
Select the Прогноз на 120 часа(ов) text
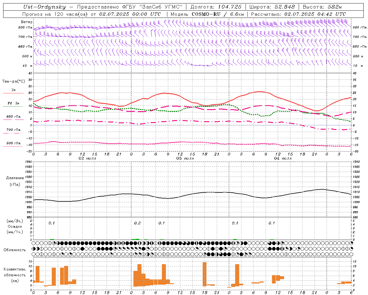55,14
